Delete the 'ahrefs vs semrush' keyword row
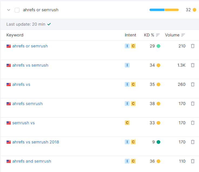The image size is (199, 172). [193, 65]
